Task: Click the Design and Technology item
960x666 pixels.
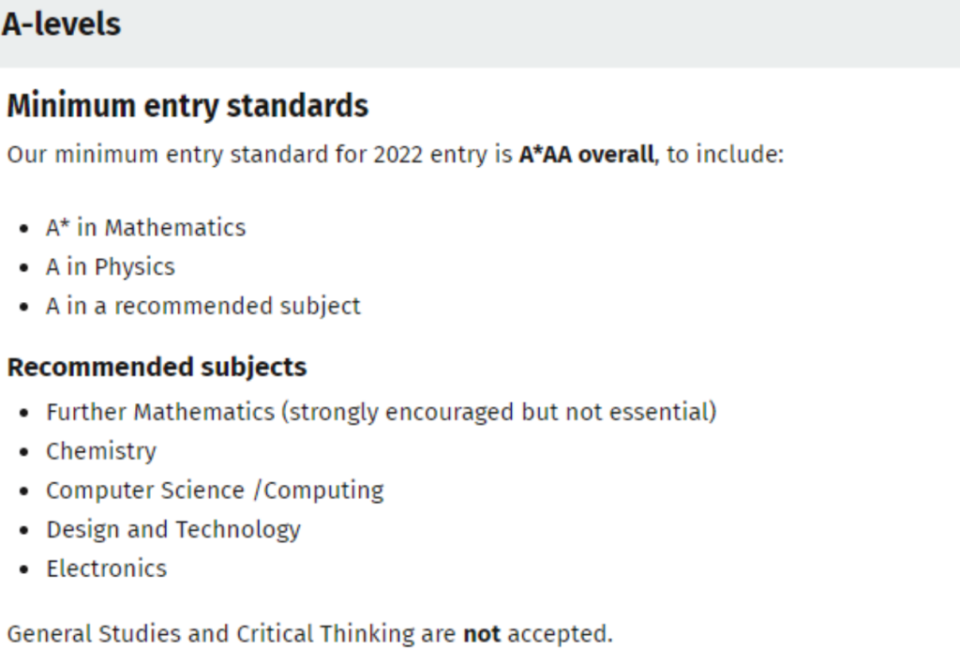Action: [173, 530]
